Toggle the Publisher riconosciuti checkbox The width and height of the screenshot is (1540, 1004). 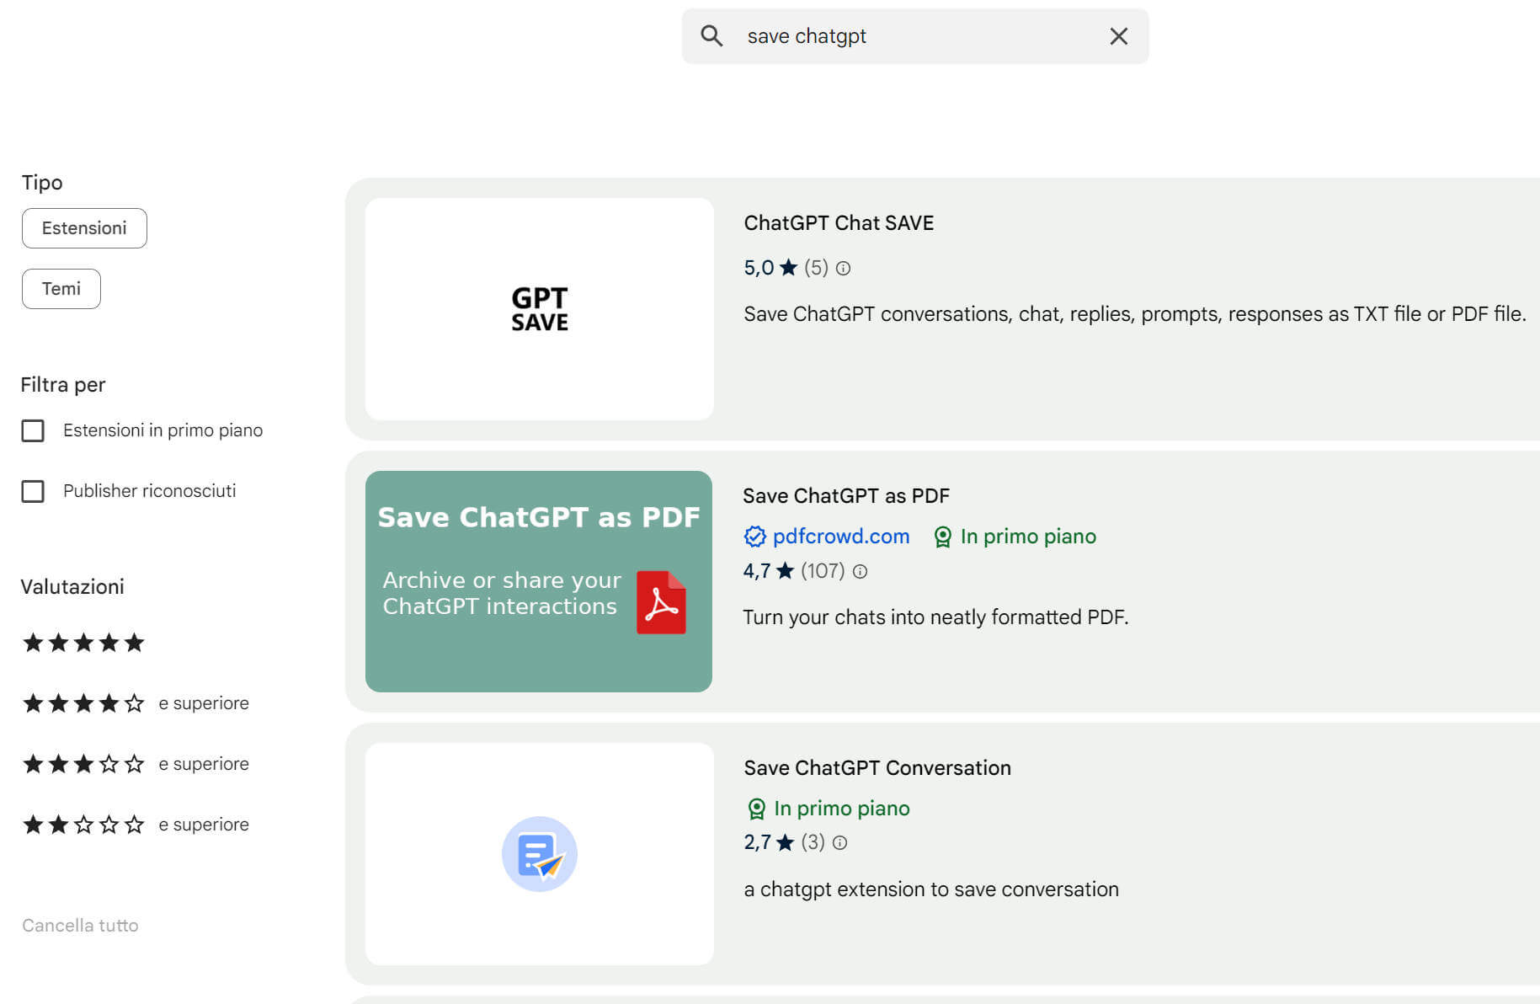[x=33, y=492]
